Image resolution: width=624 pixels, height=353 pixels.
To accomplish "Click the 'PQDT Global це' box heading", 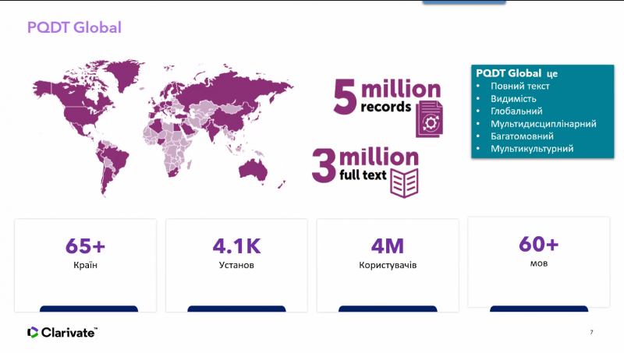I will [x=516, y=73].
